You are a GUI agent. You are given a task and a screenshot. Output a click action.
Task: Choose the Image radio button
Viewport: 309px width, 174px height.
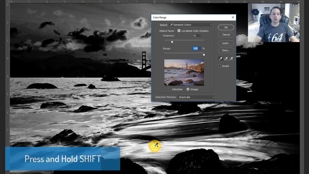[x=188, y=89]
